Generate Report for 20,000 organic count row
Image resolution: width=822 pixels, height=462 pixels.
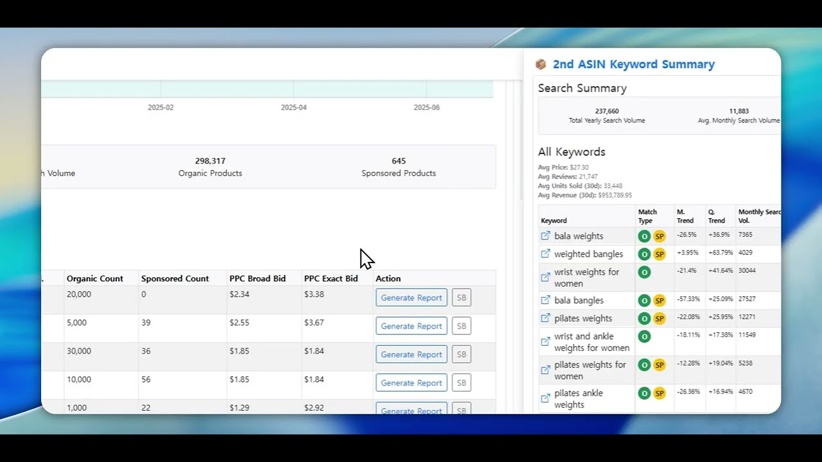[x=412, y=298]
